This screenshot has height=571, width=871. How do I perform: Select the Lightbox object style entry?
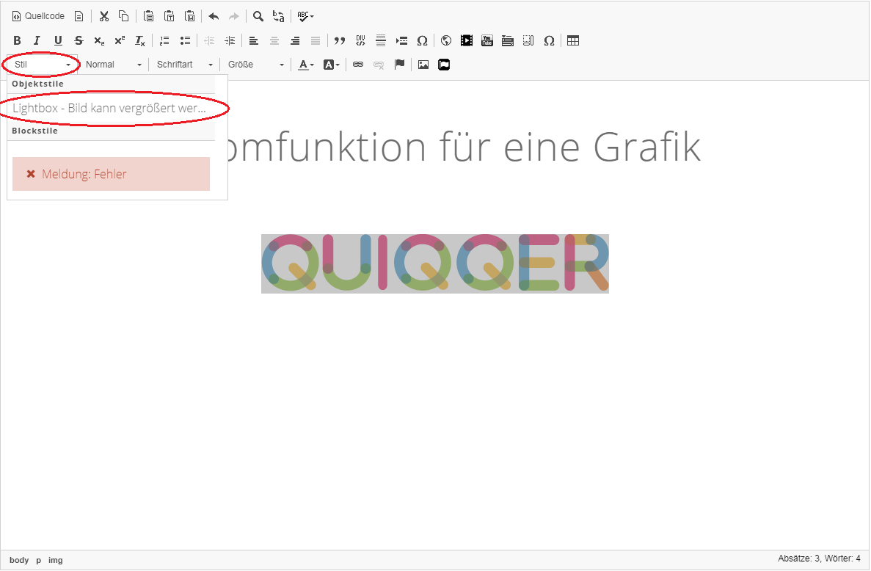pos(110,108)
